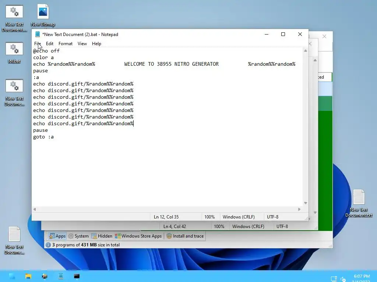The image size is (377, 282).
Task: Click 'Ln 4, Col 42' in the background Notepad
Action: coord(175,226)
